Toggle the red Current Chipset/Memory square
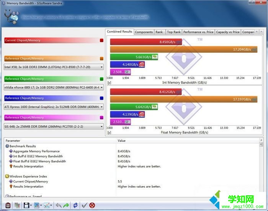The width and height of the screenshot is (268, 211). 101,40
